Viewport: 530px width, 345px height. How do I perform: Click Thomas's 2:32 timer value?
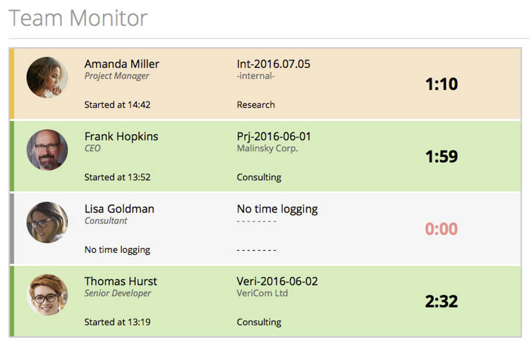pos(442,301)
